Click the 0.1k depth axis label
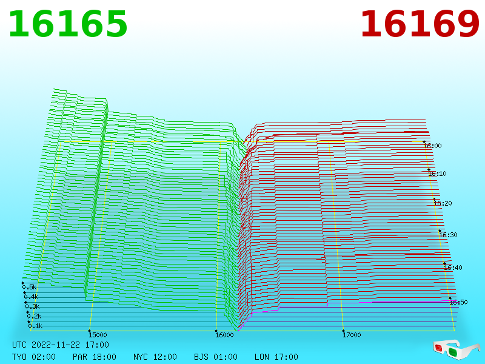Viewport: 485px width, 364px height. [x=36, y=326]
